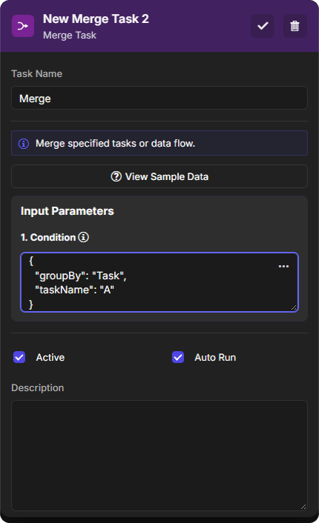Click the info icon beside Merge description
The height and width of the screenshot is (523, 319).
tap(24, 144)
